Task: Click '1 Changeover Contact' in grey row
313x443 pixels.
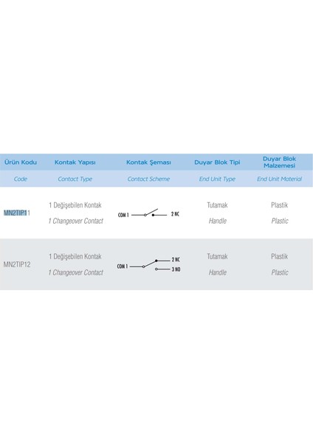Action: tap(76, 272)
